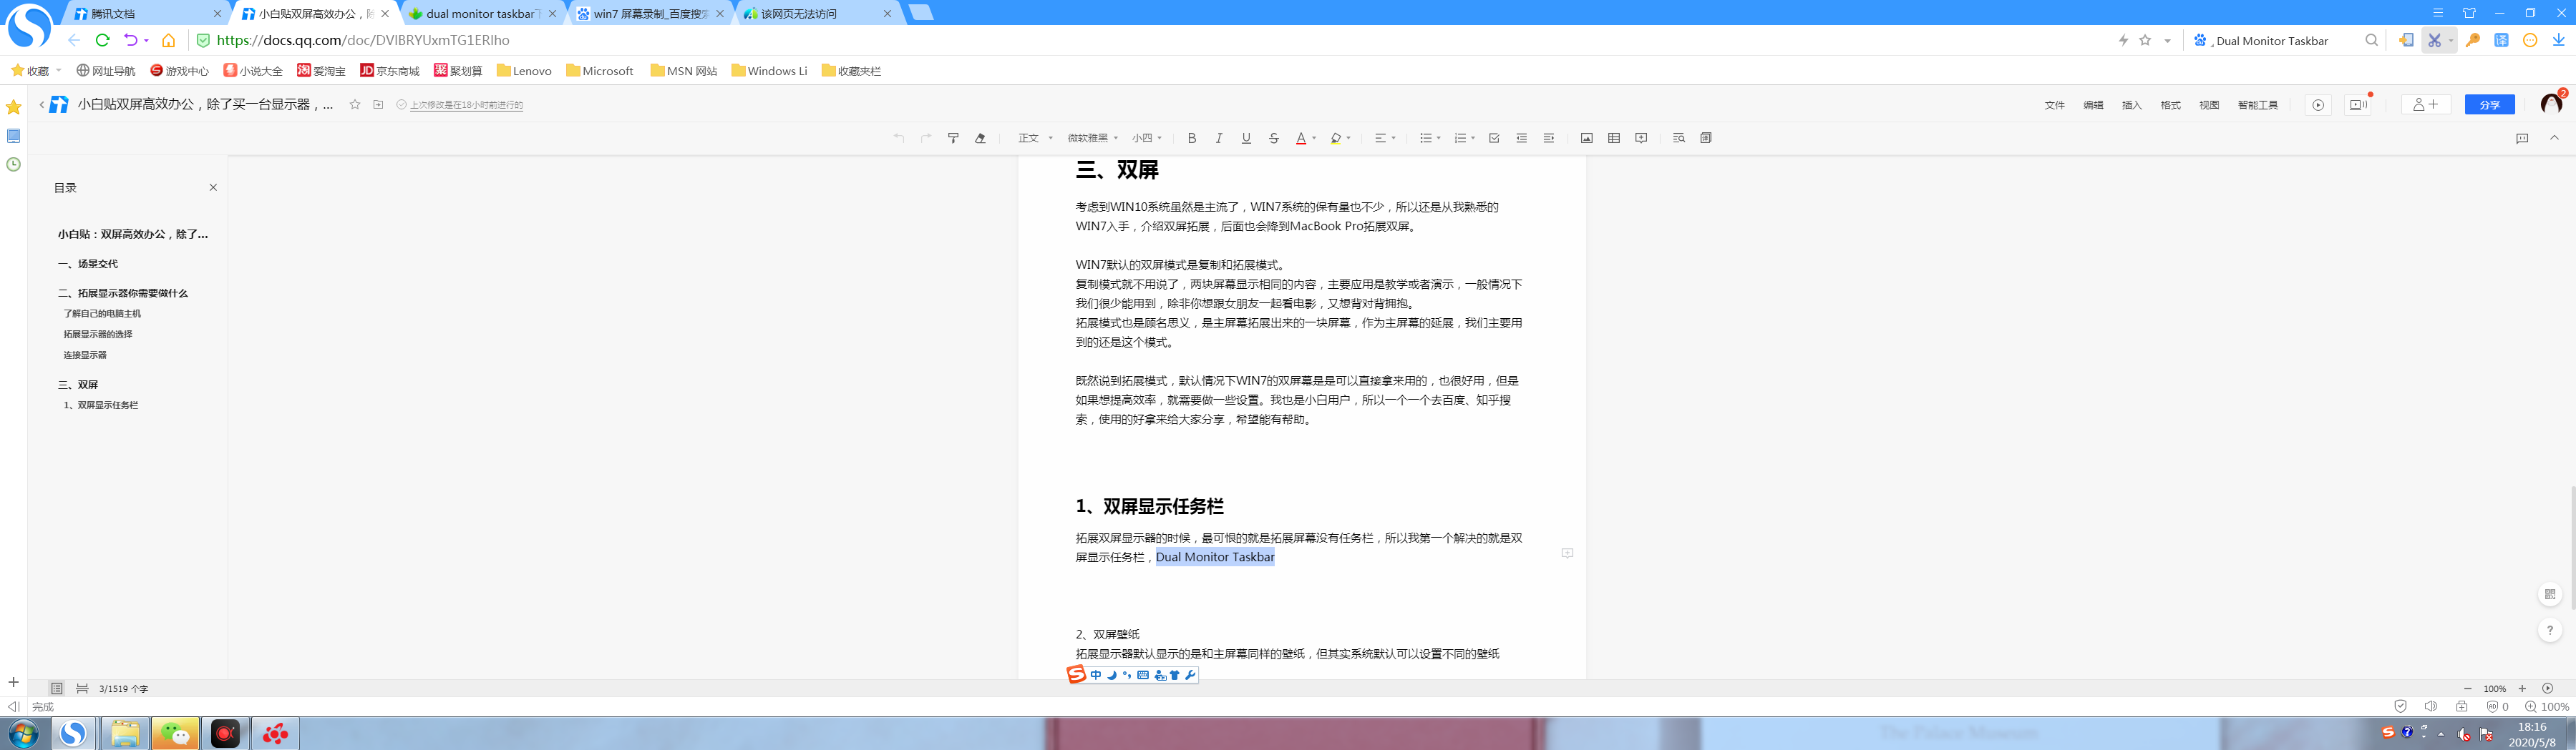
Task: Click the format painter icon
Action: pyautogui.click(x=953, y=138)
